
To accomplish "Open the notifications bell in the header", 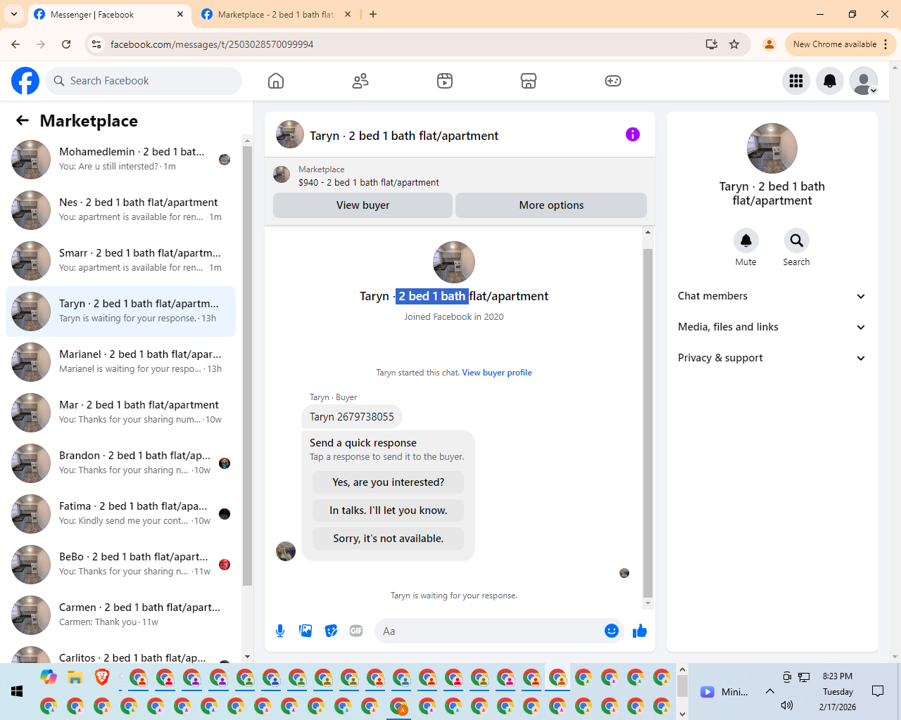I will pyautogui.click(x=830, y=81).
